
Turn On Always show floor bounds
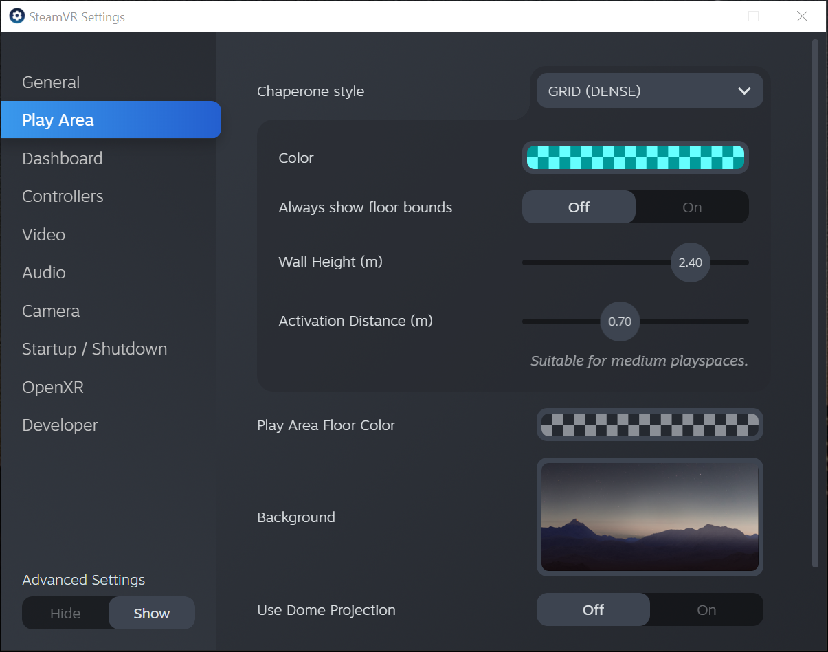(692, 207)
